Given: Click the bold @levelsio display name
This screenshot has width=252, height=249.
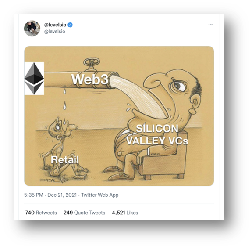Looking at the screenshot, I should [55, 25].
